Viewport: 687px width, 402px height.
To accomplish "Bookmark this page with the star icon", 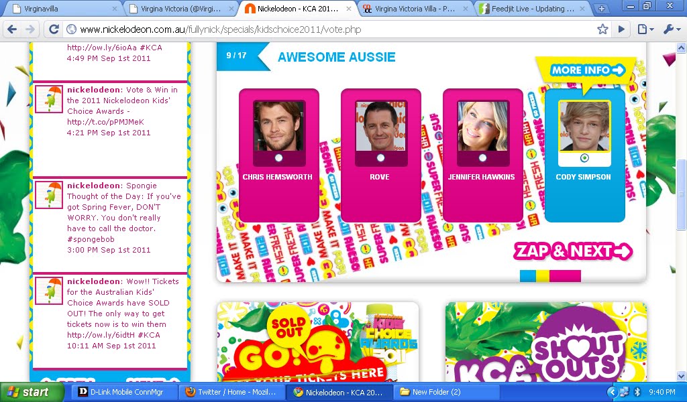I will [x=602, y=29].
